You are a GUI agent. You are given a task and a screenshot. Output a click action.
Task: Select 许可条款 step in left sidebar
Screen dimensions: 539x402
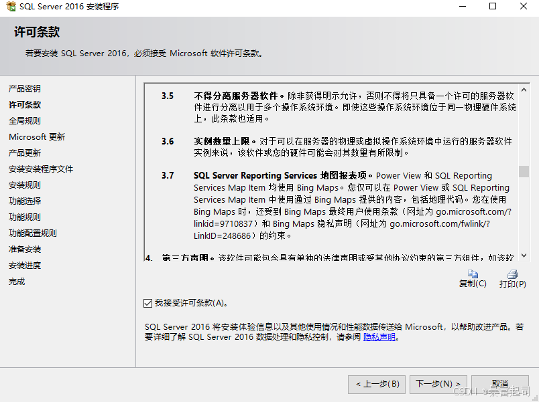click(25, 105)
